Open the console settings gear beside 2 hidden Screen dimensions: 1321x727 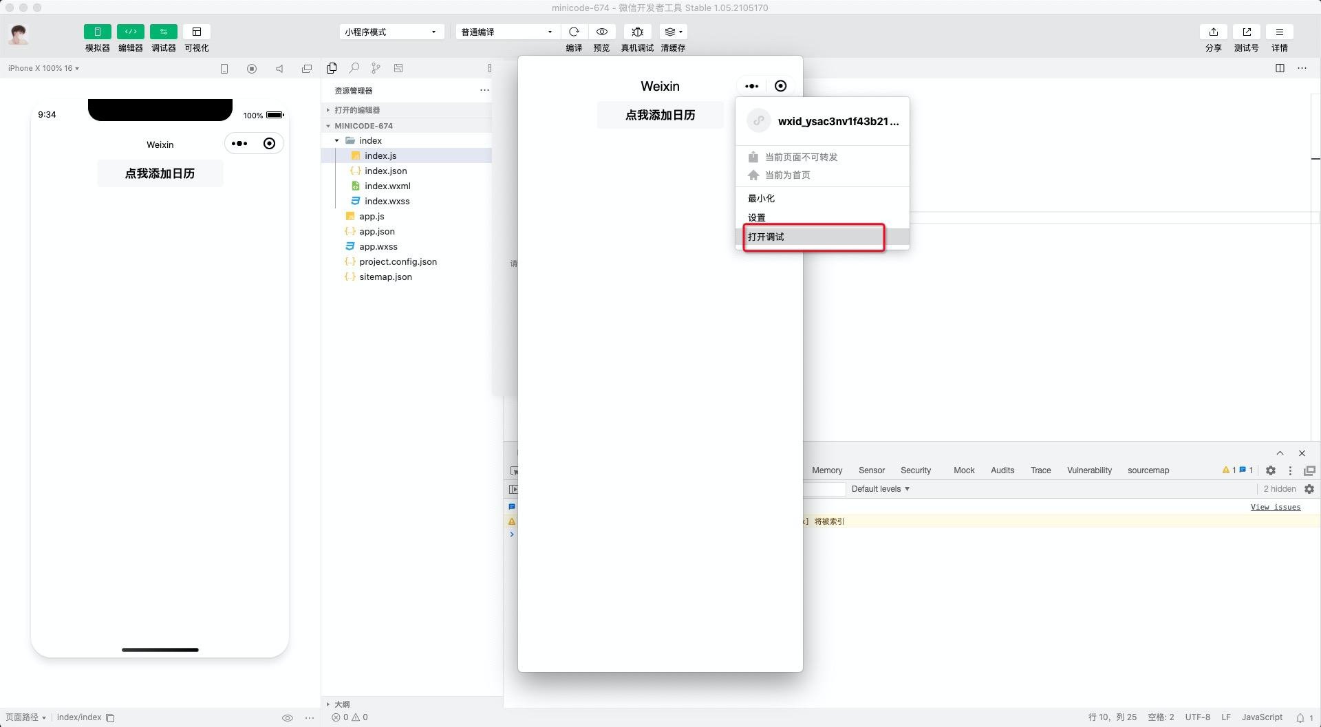tap(1309, 489)
